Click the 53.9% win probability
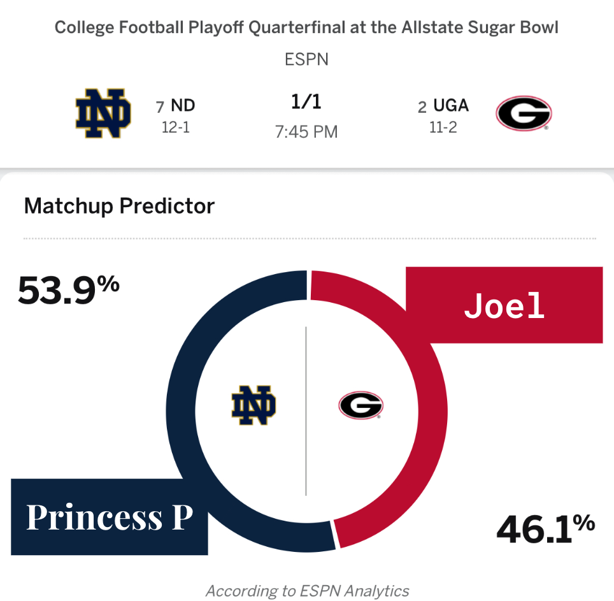Image resolution: width=614 pixels, height=601 pixels. 68,290
